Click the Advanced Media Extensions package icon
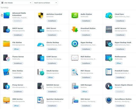This screenshot has height=109, width=136. point(7,15)
